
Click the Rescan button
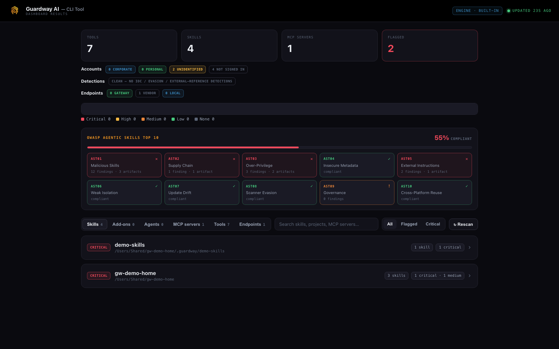click(x=463, y=224)
